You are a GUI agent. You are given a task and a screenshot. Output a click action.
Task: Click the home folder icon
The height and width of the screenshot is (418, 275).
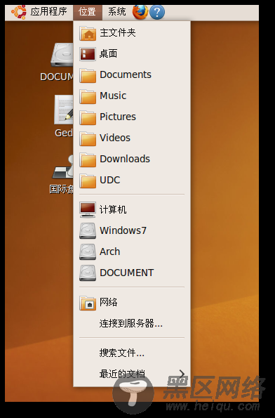(x=88, y=33)
